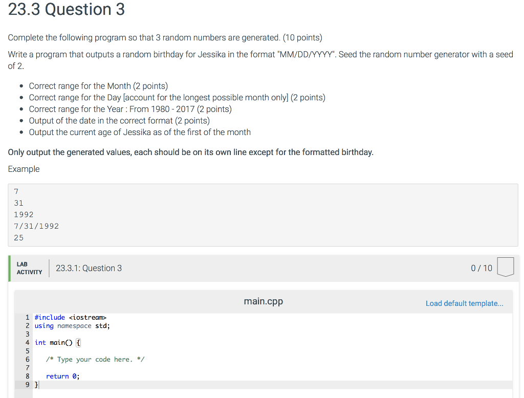Click line number 4 in the code editor
This screenshot has height=398, width=524.
pos(27,342)
